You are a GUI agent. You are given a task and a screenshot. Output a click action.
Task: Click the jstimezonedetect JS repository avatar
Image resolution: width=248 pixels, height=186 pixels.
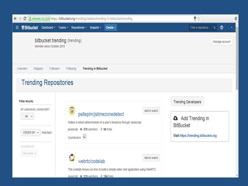[72, 110]
